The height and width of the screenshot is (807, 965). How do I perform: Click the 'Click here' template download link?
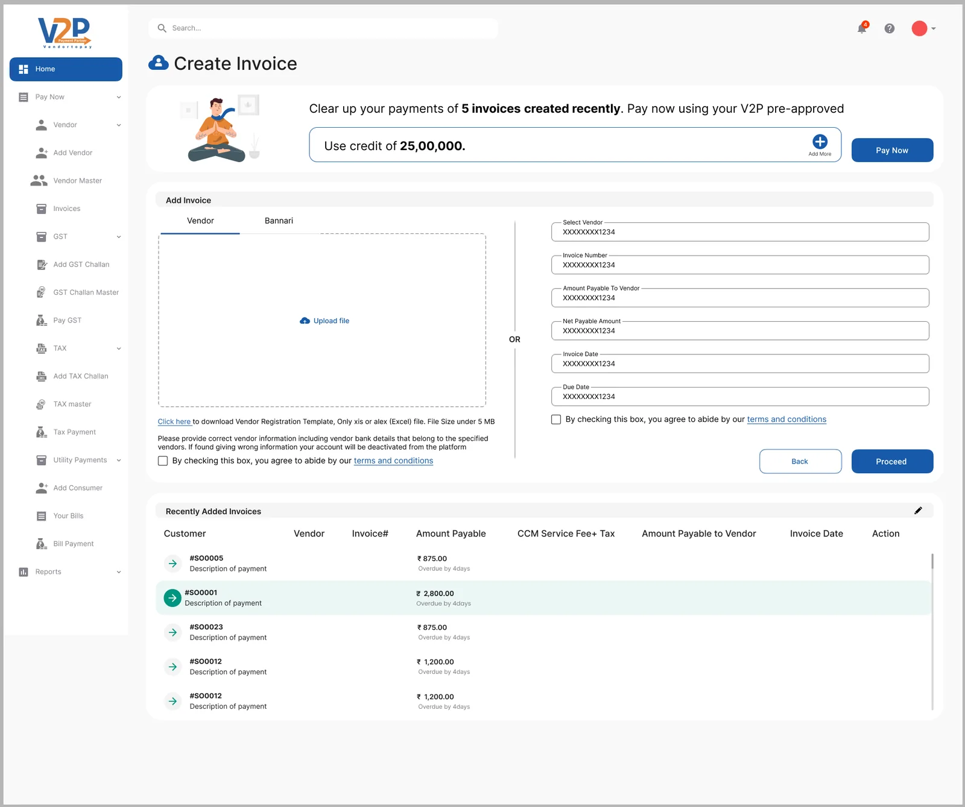click(174, 422)
